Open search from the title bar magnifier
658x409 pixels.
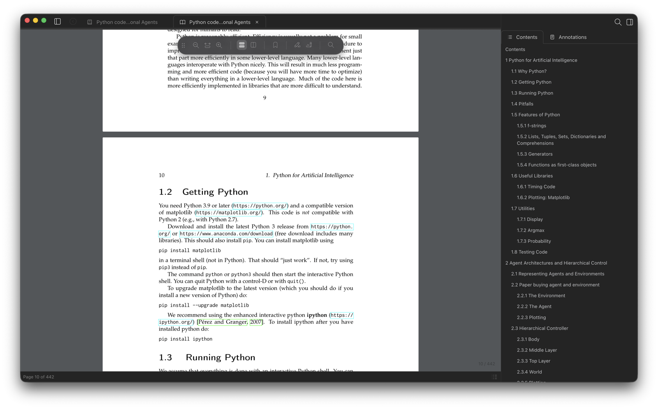click(x=618, y=22)
